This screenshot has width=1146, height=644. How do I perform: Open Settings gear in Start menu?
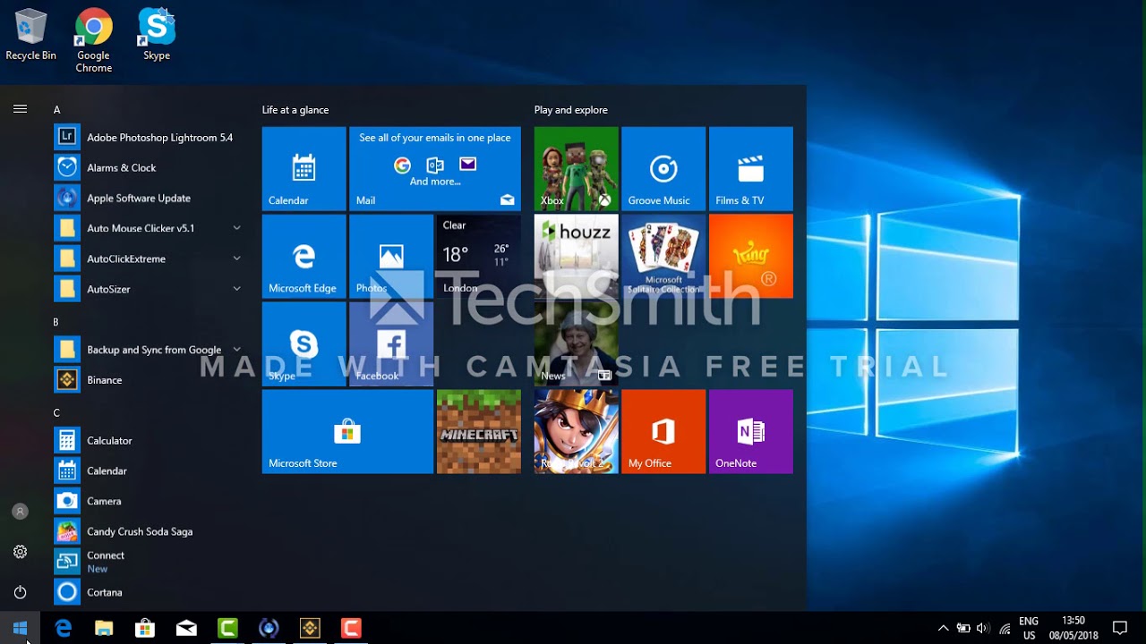click(x=20, y=552)
